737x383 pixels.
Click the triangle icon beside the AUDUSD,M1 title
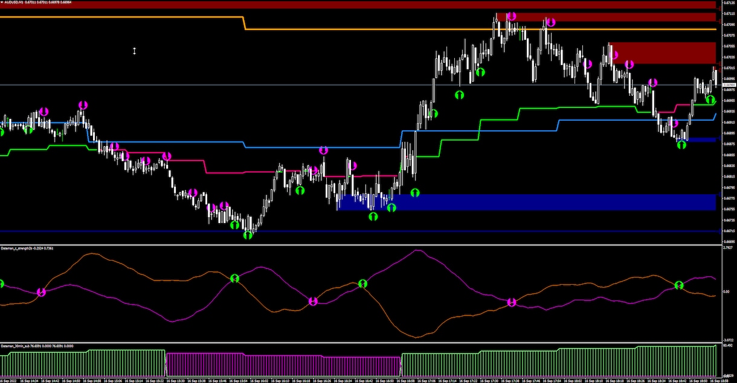(x=2, y=2)
